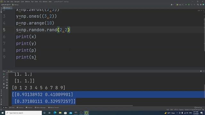Screen dimensions: 205x115
Task: Open the Python Console tab
Action: 53,108
